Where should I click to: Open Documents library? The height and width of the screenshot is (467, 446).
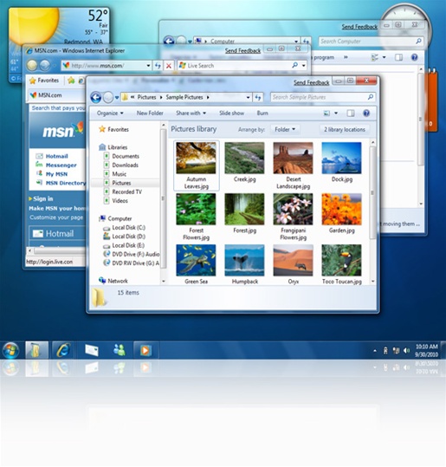pos(126,156)
